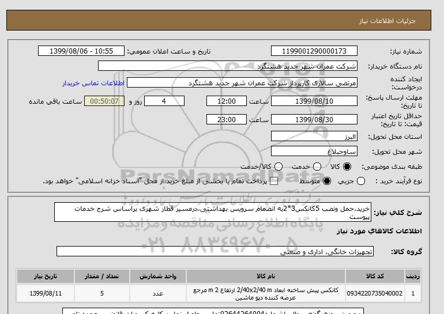Click the price validity date 1399/08/30

[314, 119]
